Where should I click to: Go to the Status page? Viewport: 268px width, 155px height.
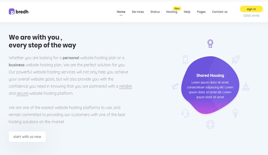point(155,12)
